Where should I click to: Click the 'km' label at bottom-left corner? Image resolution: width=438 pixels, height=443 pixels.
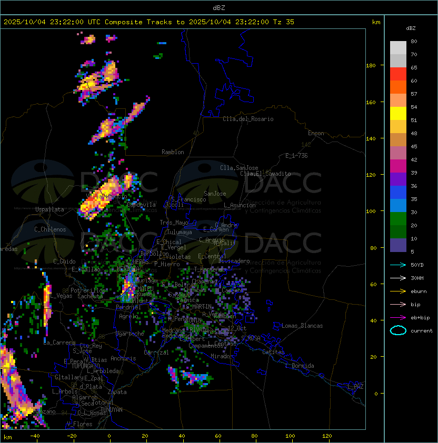8,437
